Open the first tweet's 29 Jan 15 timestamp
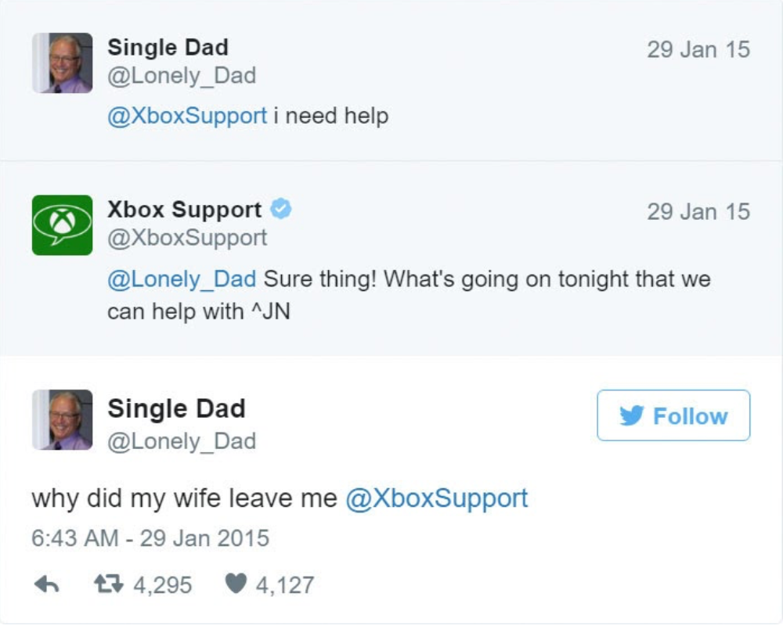783x629 pixels. (698, 49)
